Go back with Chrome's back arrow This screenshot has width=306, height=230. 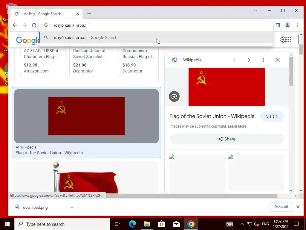pos(15,25)
